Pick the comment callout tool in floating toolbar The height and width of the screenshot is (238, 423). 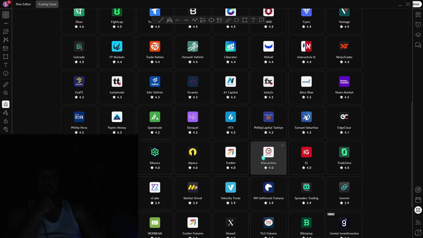click(261, 20)
